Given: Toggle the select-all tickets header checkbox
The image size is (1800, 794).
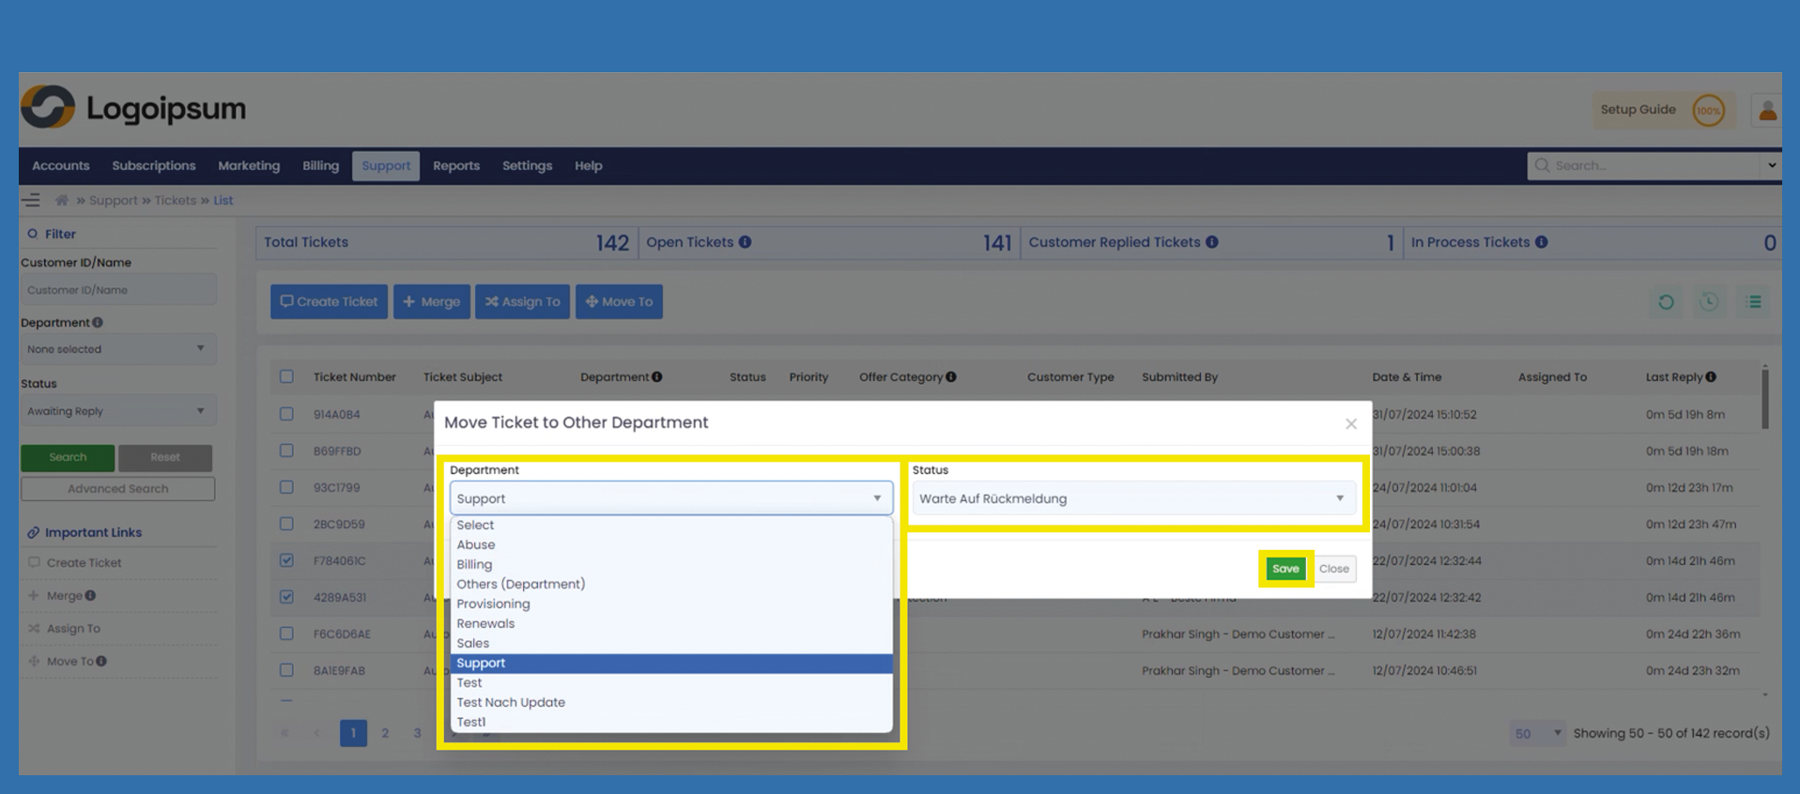Looking at the screenshot, I should click(286, 376).
